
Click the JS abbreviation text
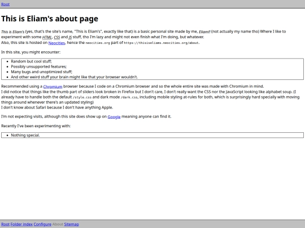(x=70, y=37)
